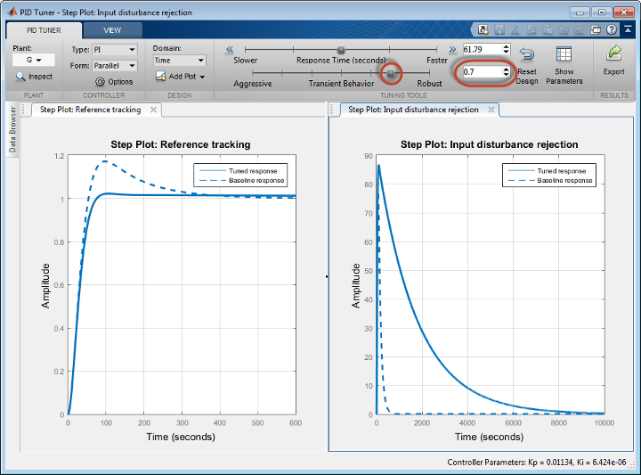641x475 pixels.
Task: Click the Save icon in quick access toolbar
Action: click(499, 29)
